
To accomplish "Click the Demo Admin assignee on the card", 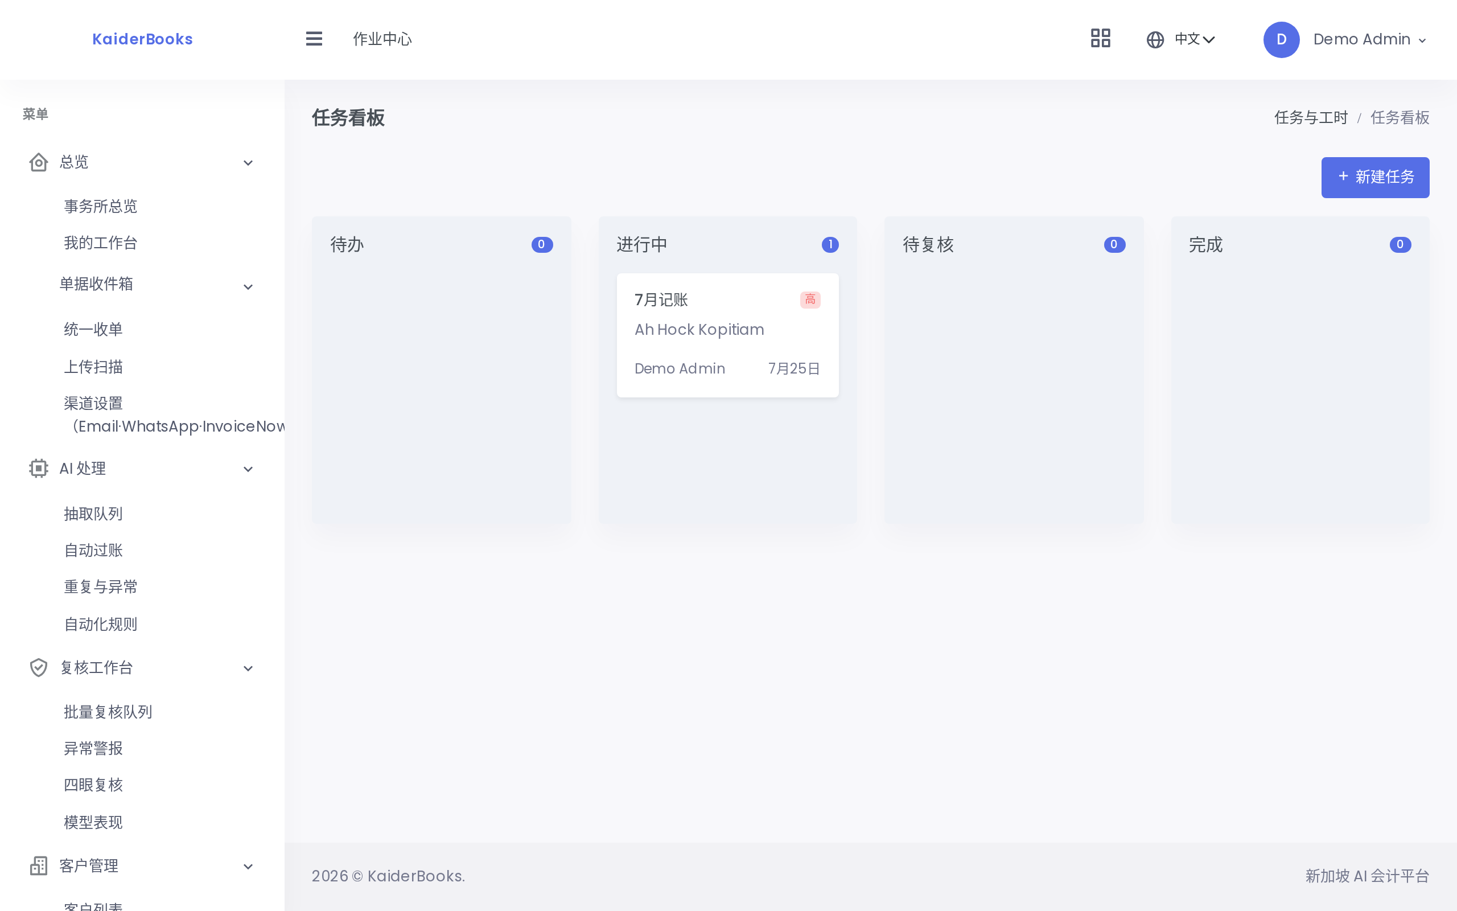I will coord(680,369).
